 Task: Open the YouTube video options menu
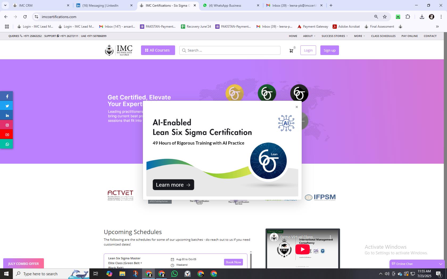(330, 237)
